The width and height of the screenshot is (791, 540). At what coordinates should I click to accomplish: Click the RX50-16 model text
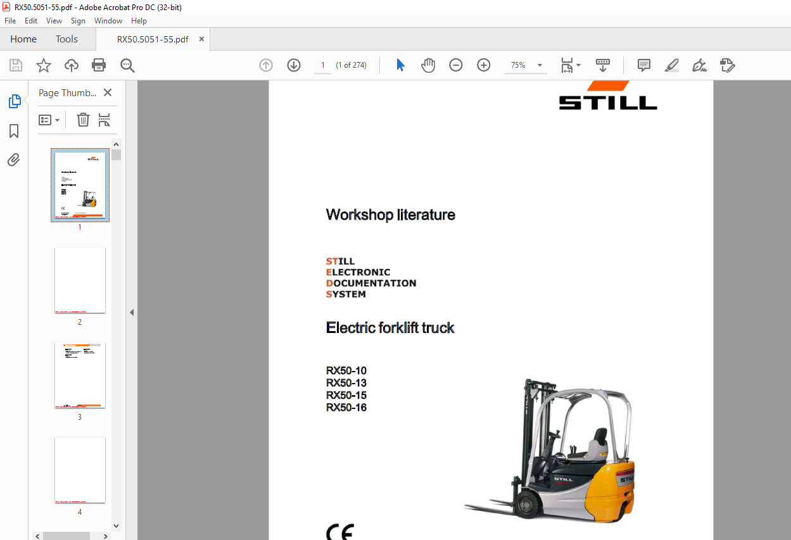[346, 408]
